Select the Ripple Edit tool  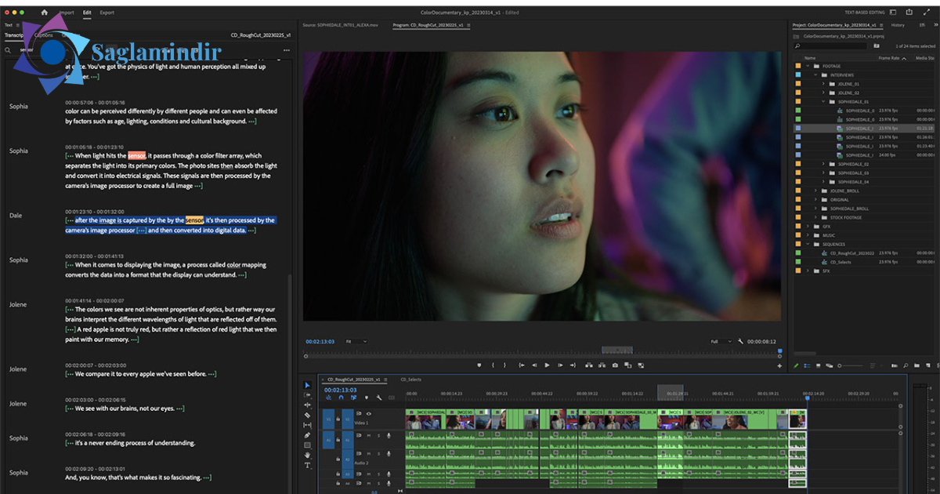point(307,405)
